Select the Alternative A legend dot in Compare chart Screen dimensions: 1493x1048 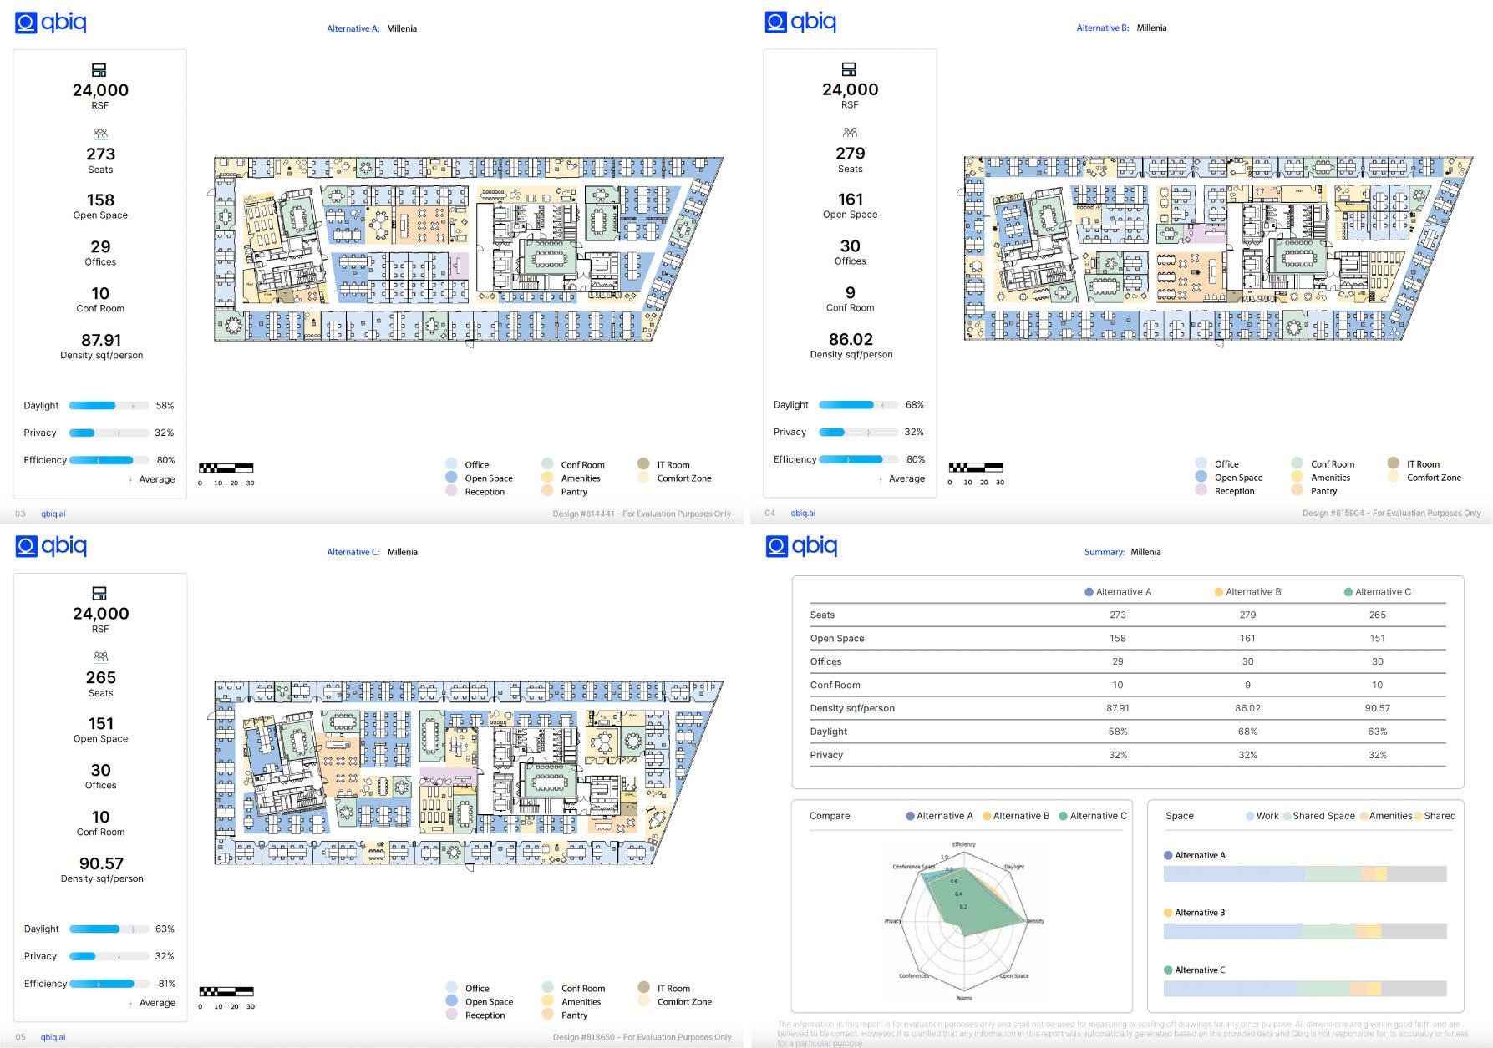(910, 816)
